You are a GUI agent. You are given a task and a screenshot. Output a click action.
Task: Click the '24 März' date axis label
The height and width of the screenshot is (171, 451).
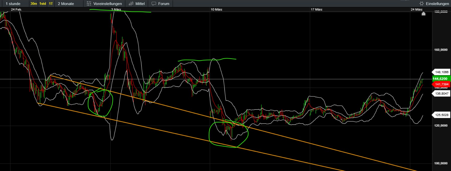417,10
